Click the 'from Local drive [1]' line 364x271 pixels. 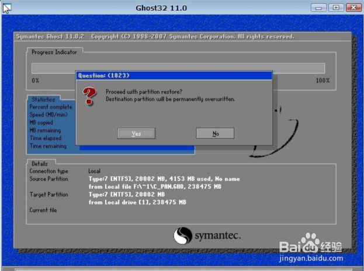point(137,202)
